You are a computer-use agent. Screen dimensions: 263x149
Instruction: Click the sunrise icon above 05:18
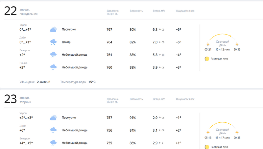coord(208,133)
